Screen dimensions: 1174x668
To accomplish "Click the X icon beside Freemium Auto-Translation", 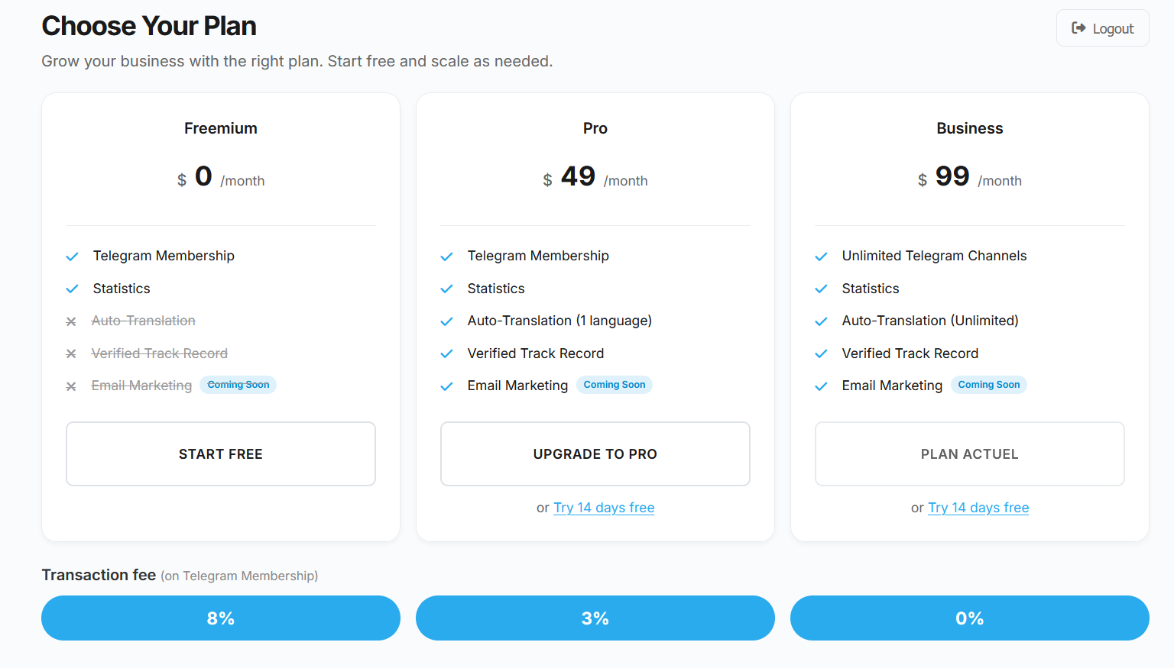I will 71,321.
